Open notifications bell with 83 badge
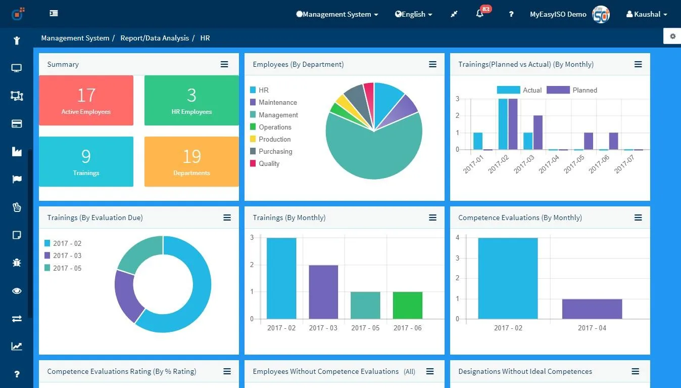The height and width of the screenshot is (388, 681). (480, 14)
